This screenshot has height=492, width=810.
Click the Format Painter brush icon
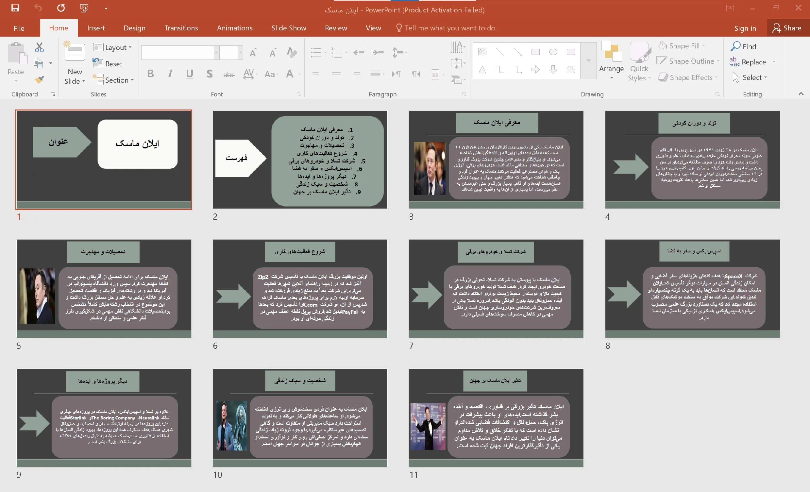(40, 79)
